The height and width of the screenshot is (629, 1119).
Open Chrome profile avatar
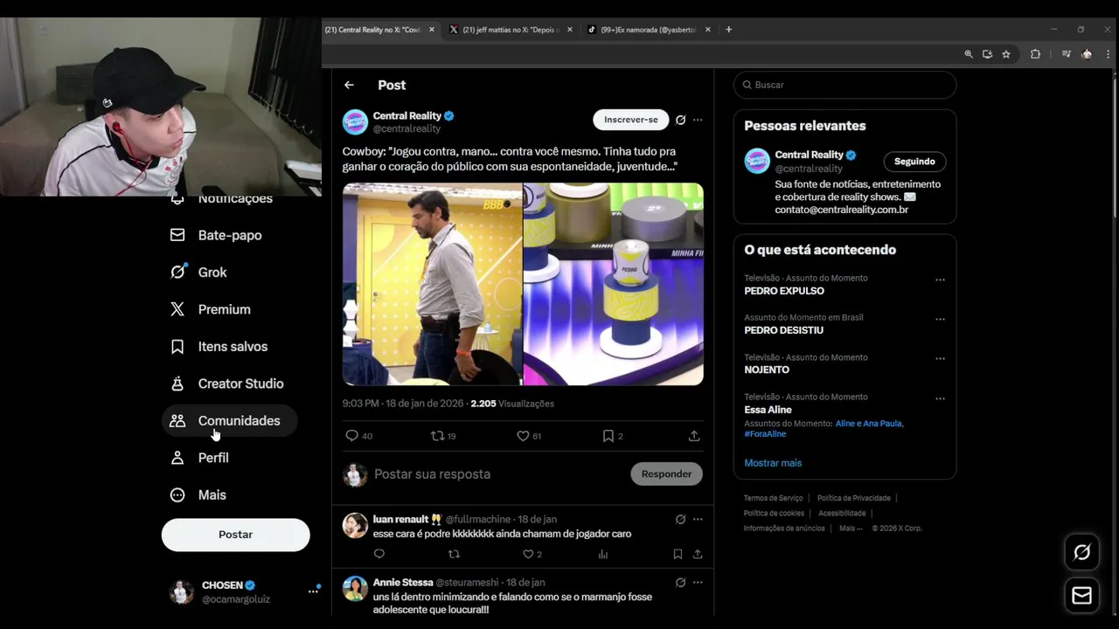1087,54
